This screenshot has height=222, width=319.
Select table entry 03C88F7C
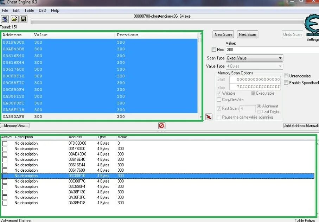click(x=158, y=181)
